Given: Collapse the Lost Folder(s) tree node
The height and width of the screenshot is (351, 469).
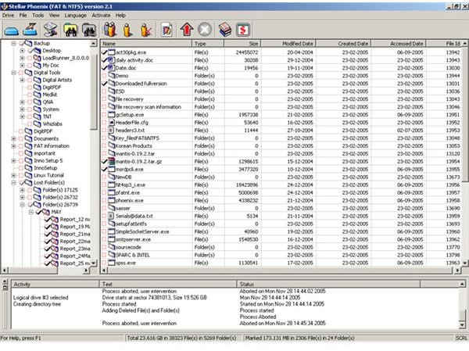Looking at the screenshot, I should (x=13, y=182).
